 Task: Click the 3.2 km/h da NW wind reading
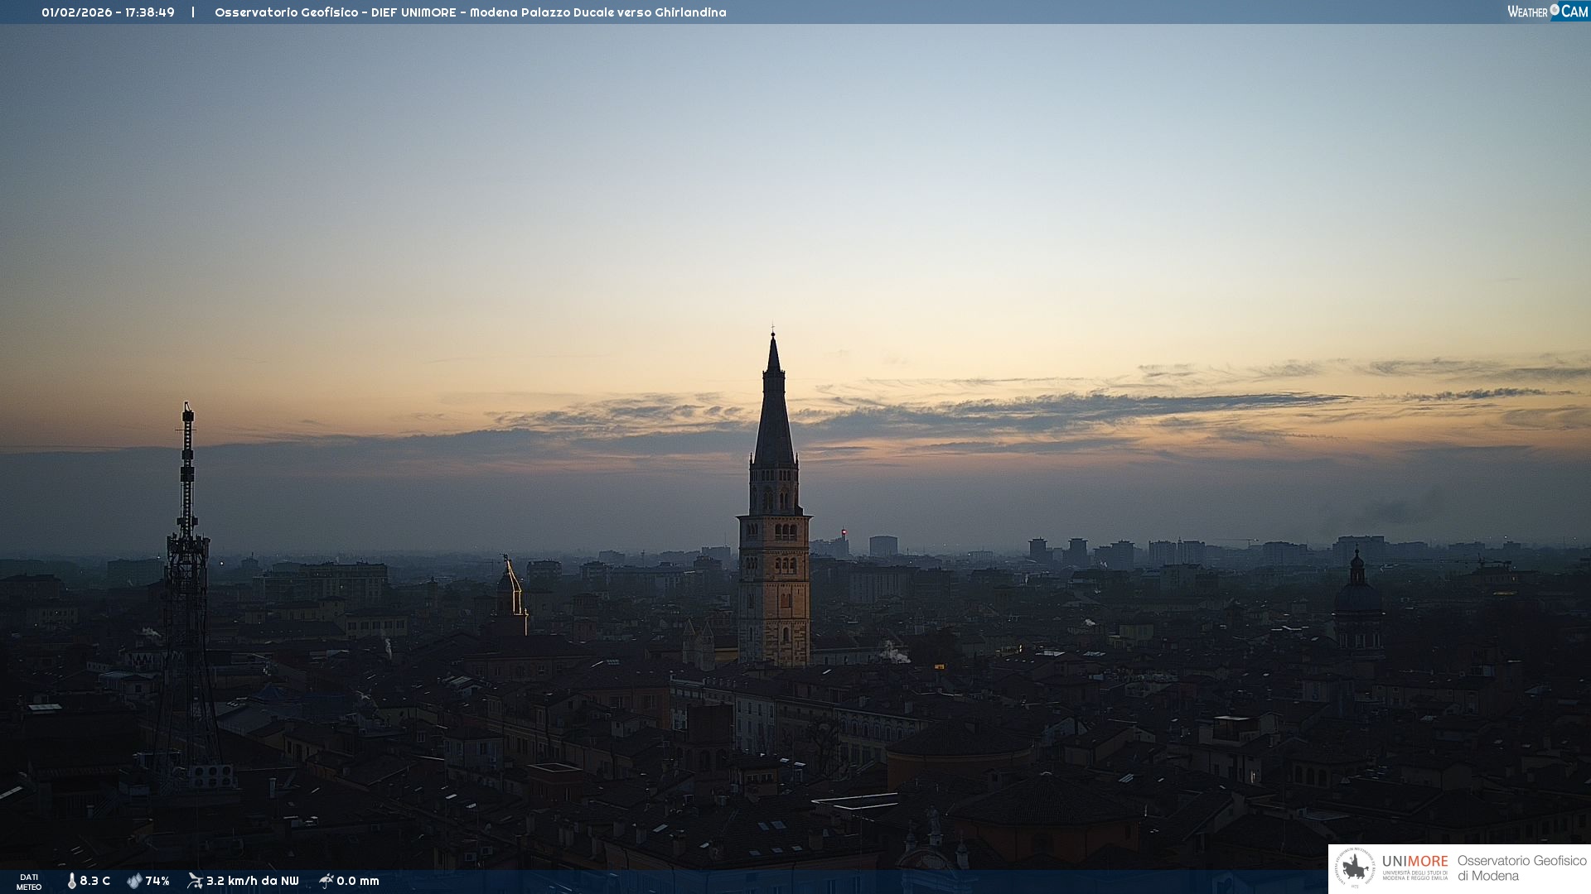click(x=252, y=881)
